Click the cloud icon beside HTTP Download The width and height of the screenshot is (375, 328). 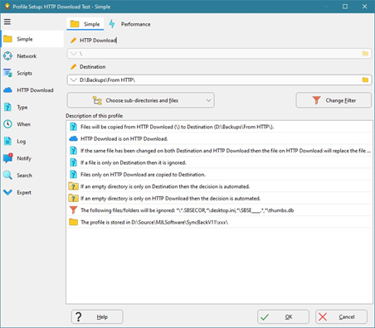(7, 90)
